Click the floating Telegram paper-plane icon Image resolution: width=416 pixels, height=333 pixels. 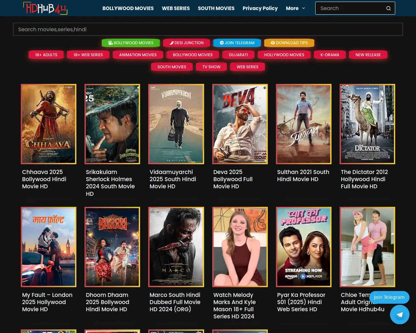399,314
